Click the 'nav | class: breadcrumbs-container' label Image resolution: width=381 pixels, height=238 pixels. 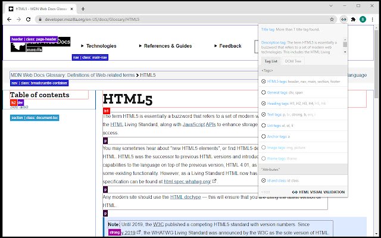[x=39, y=83]
